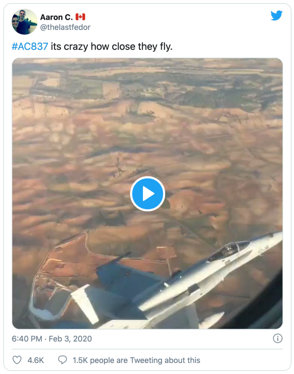Click the reply speech bubble icon
Image resolution: width=294 pixels, height=374 pixels.
pos(62,360)
